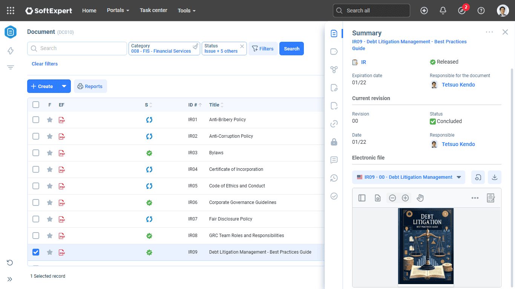Screen dimensions: 515x289
Task: Open the notifications bell
Action: 443,11
